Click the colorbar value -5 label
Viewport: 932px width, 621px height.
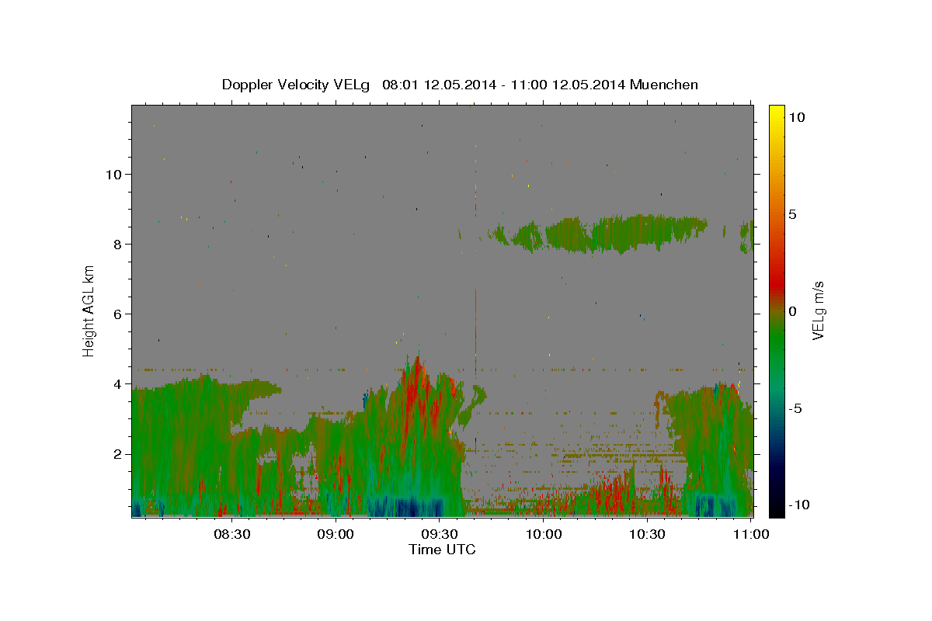pos(797,408)
